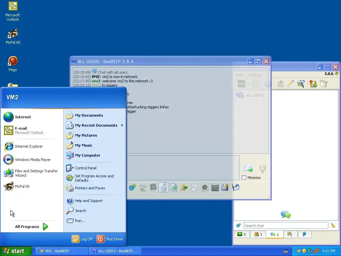Select ALL USERS - BeeBEEP taskbar button
The height and width of the screenshot is (256, 341).
tap(115, 251)
